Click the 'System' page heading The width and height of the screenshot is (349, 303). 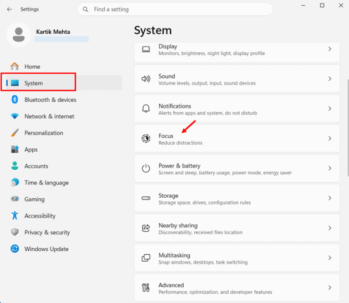tap(152, 30)
